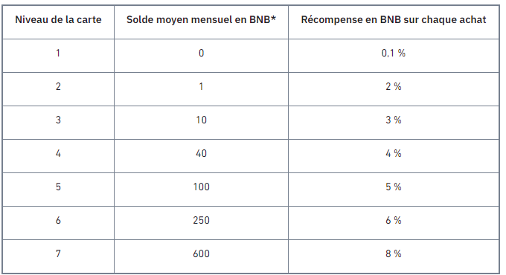
Task: Select the card level 4 cell
Action: pyautogui.click(x=58, y=153)
